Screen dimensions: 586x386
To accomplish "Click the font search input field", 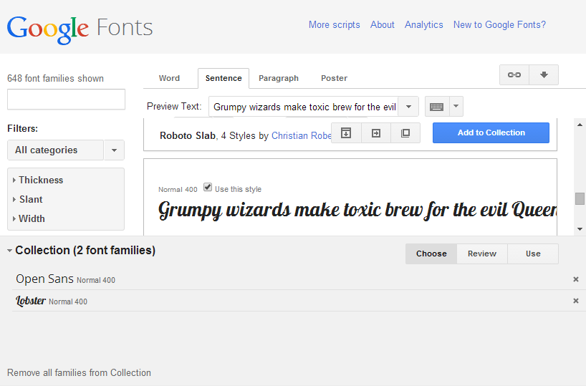I will (66, 99).
